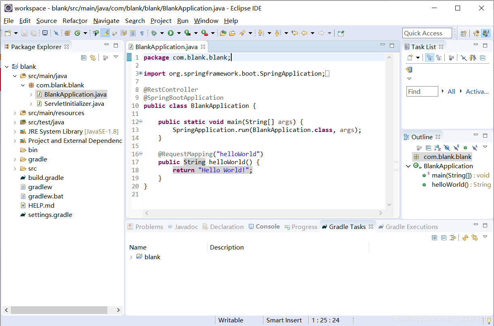Screen dimensions: 494x326
Task: Open a new Task with the new task icon
Action: (x=409, y=58)
